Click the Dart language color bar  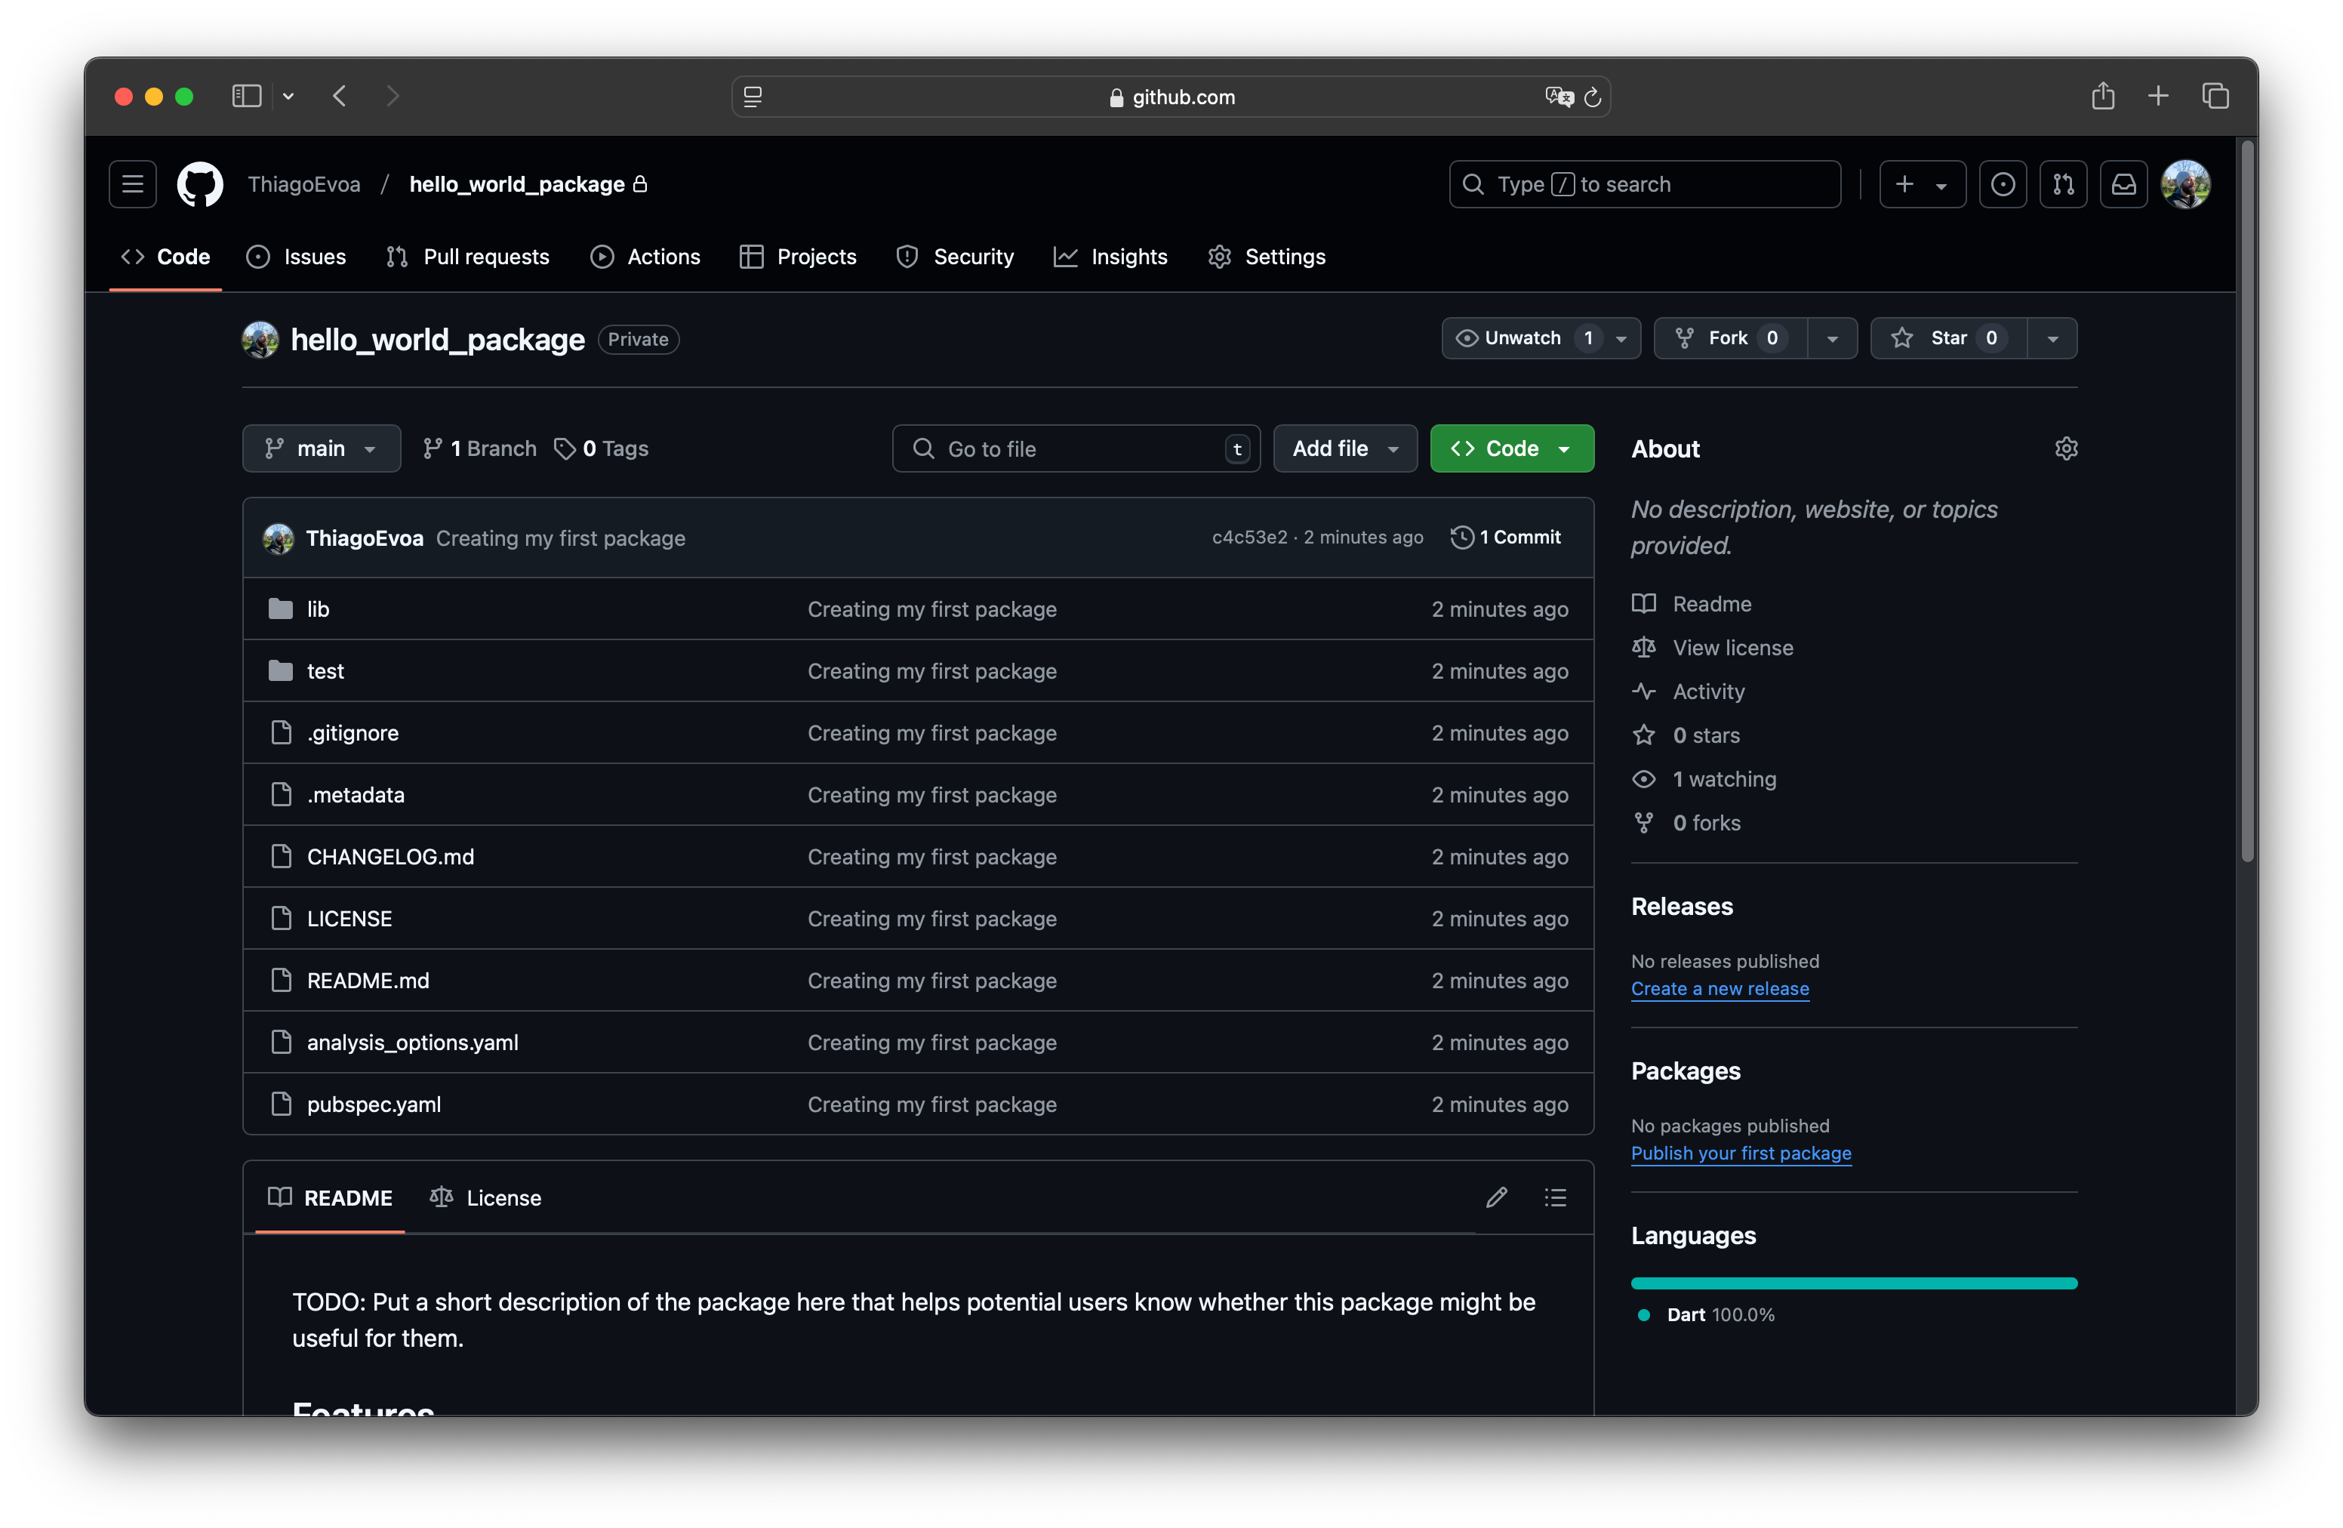[x=1853, y=1283]
